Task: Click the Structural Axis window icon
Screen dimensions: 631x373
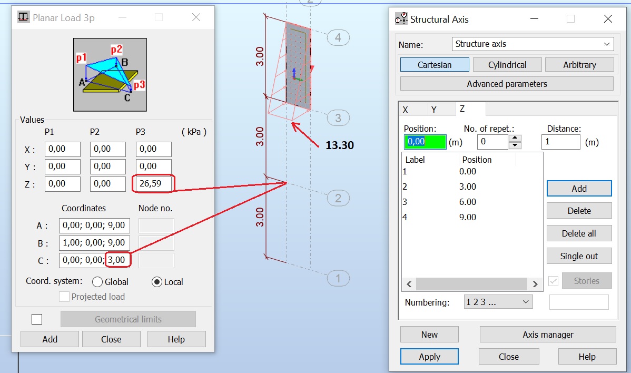Action: pyautogui.click(x=401, y=18)
